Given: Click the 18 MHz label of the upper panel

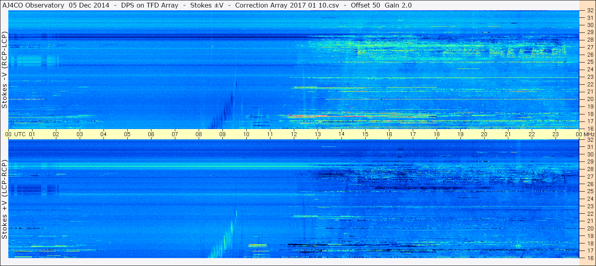Looking at the screenshot, I should (590, 114).
